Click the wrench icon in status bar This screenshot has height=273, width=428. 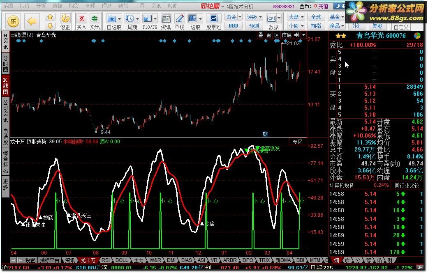click(421, 267)
